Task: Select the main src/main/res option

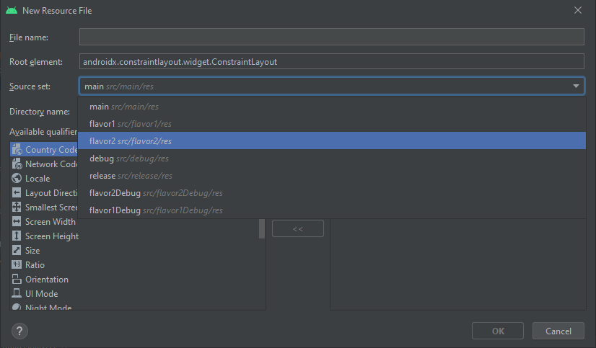Action: pos(123,107)
